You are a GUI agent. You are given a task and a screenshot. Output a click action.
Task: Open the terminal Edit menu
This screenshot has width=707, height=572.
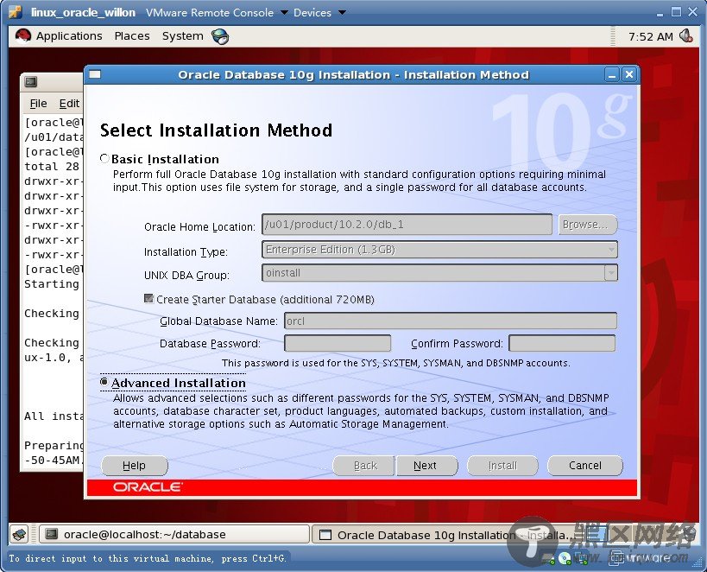[69, 104]
